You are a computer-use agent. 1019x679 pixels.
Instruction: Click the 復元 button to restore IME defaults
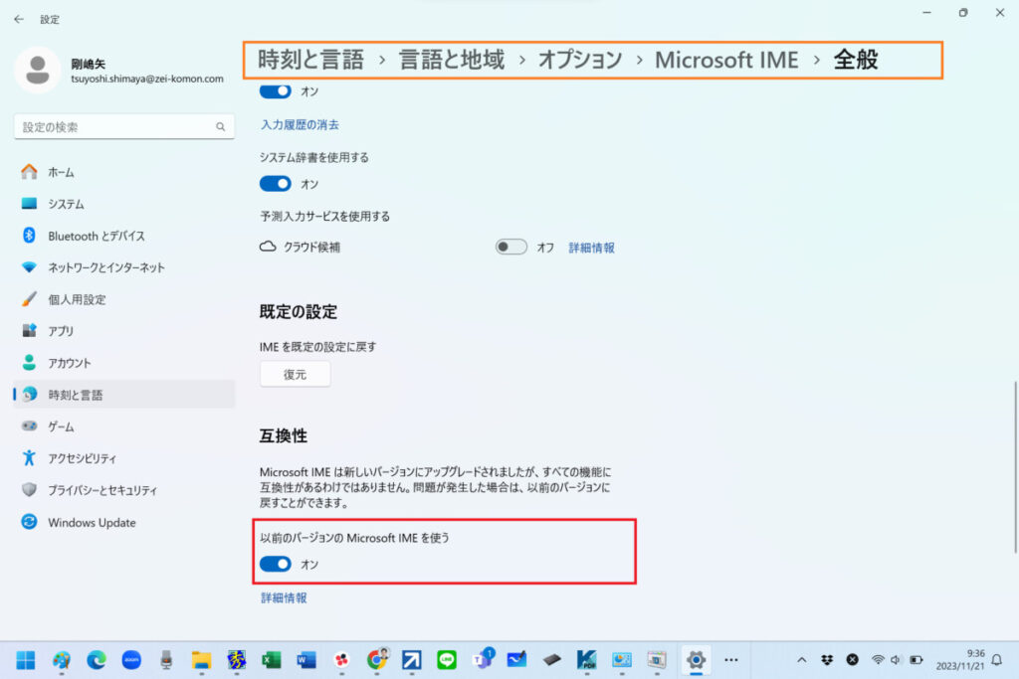pos(295,374)
